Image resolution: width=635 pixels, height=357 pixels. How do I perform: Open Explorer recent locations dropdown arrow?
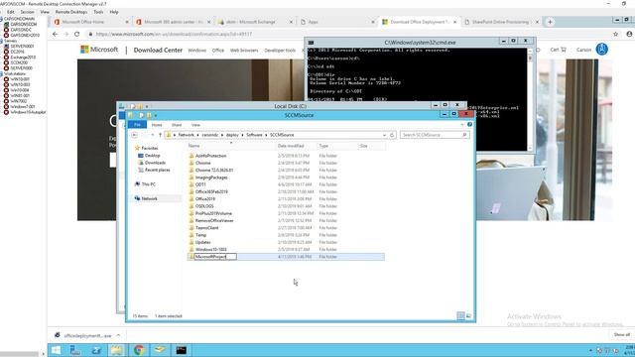pyautogui.click(x=152, y=135)
